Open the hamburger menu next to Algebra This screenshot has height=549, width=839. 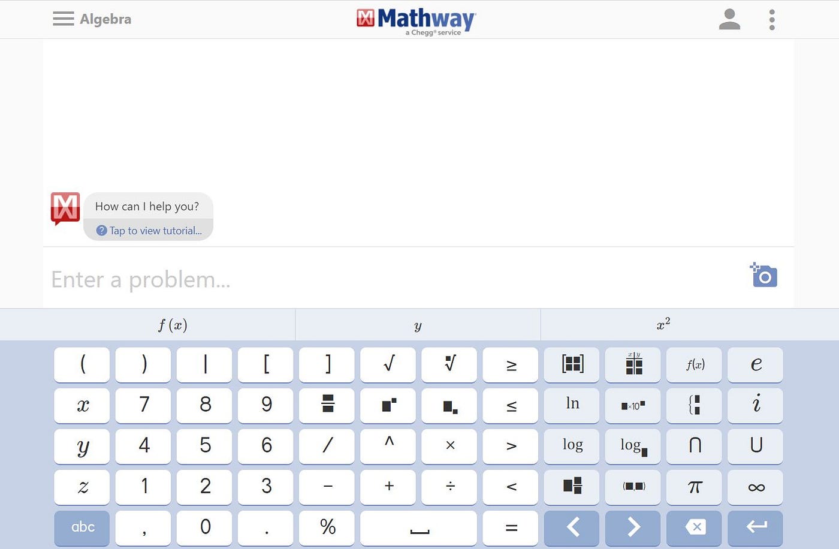64,19
